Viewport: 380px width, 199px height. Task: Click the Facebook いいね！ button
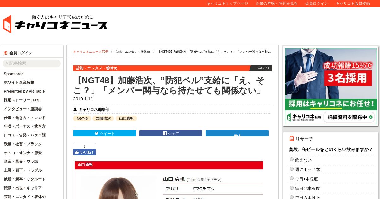(85, 152)
